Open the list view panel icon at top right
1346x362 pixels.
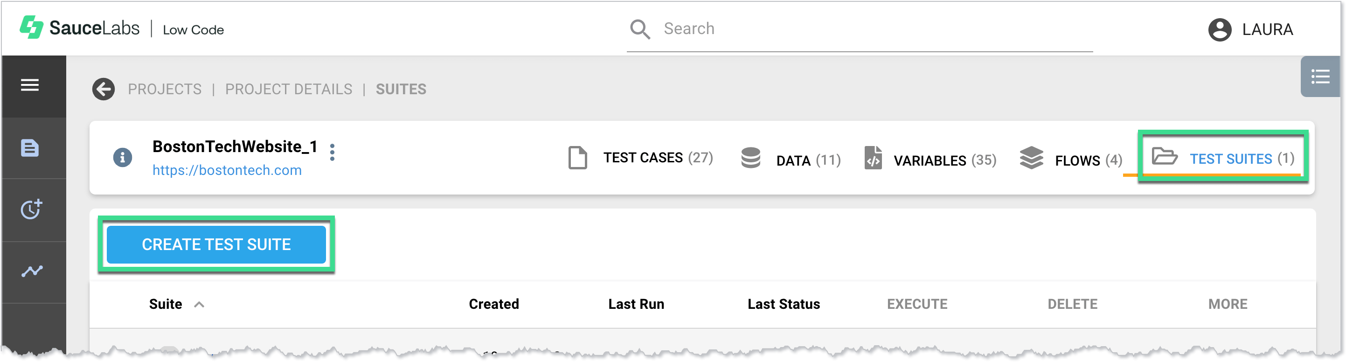point(1321,77)
